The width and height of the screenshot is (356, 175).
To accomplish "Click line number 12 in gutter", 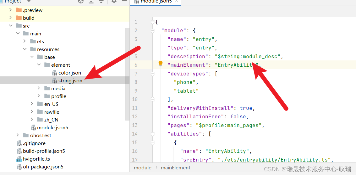I will coord(134,117).
